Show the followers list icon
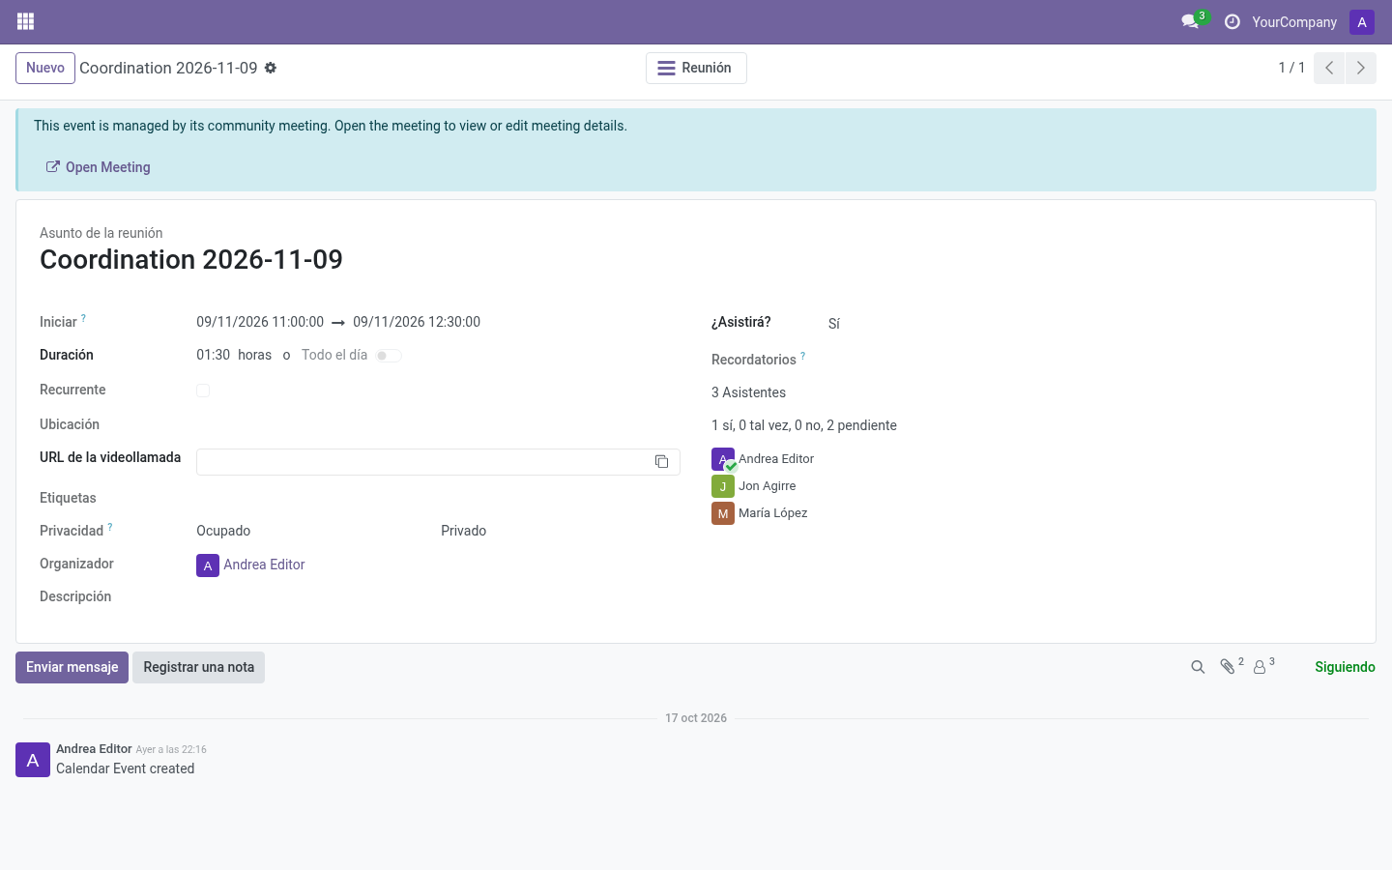The image size is (1392, 870). [1260, 667]
